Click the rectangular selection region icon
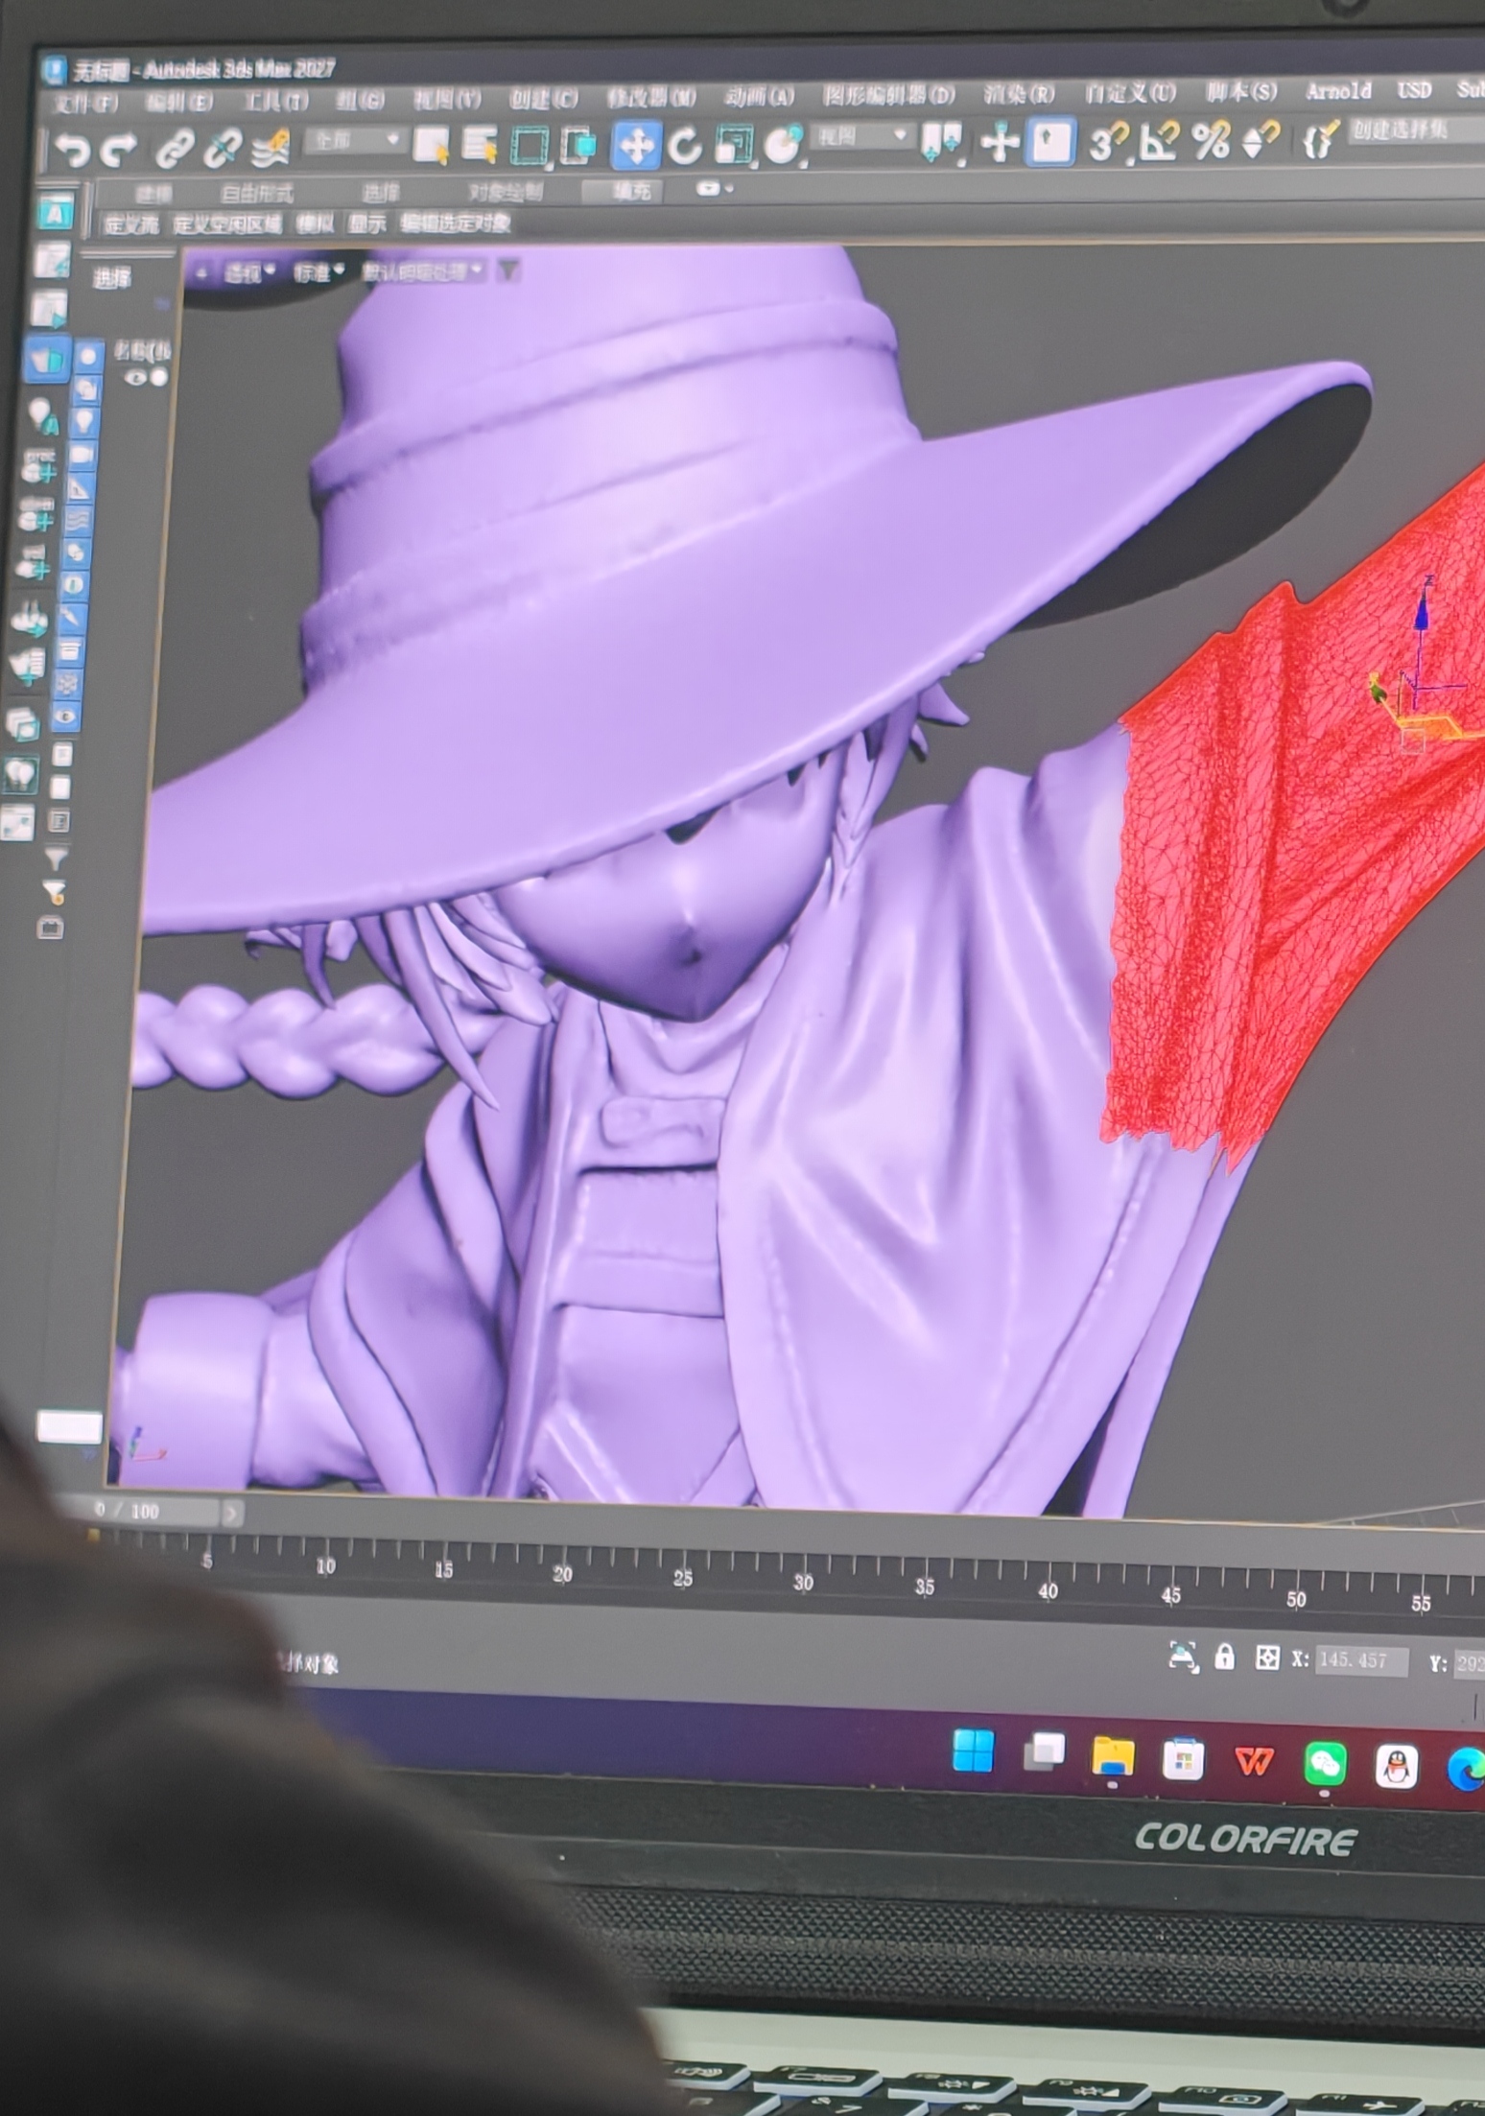 coord(529,146)
